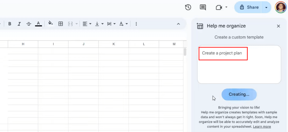Click the Help me organize panel icon
The height and width of the screenshot is (132, 288).
200,26
